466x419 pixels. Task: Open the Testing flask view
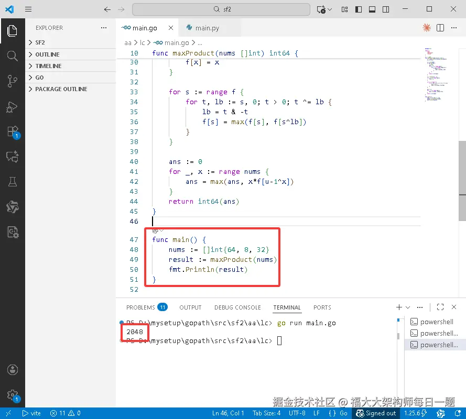(12, 181)
